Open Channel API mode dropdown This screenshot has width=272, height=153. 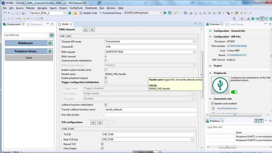click(x=194, y=41)
